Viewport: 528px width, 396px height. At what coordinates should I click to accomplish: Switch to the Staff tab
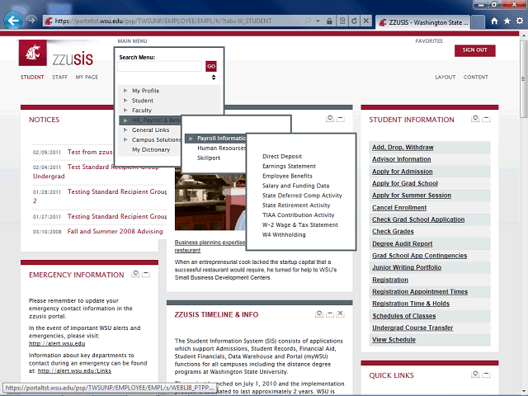point(59,78)
